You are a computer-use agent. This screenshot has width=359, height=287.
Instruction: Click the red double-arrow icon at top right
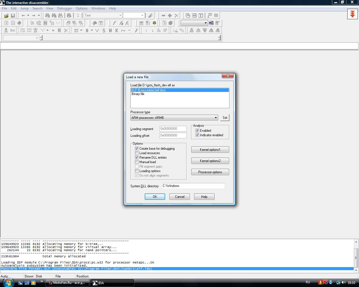point(353,14)
